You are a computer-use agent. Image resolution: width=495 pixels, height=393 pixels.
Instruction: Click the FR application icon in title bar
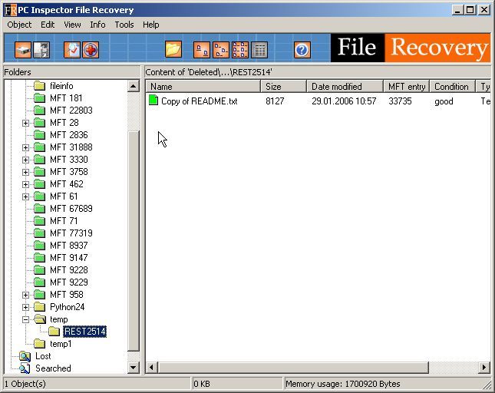(x=10, y=10)
